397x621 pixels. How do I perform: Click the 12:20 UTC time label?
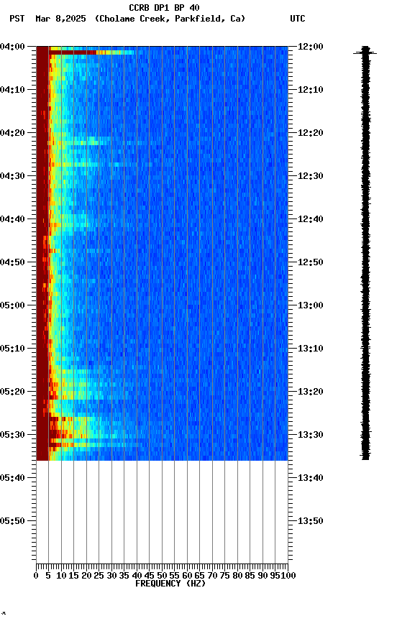[x=311, y=133]
